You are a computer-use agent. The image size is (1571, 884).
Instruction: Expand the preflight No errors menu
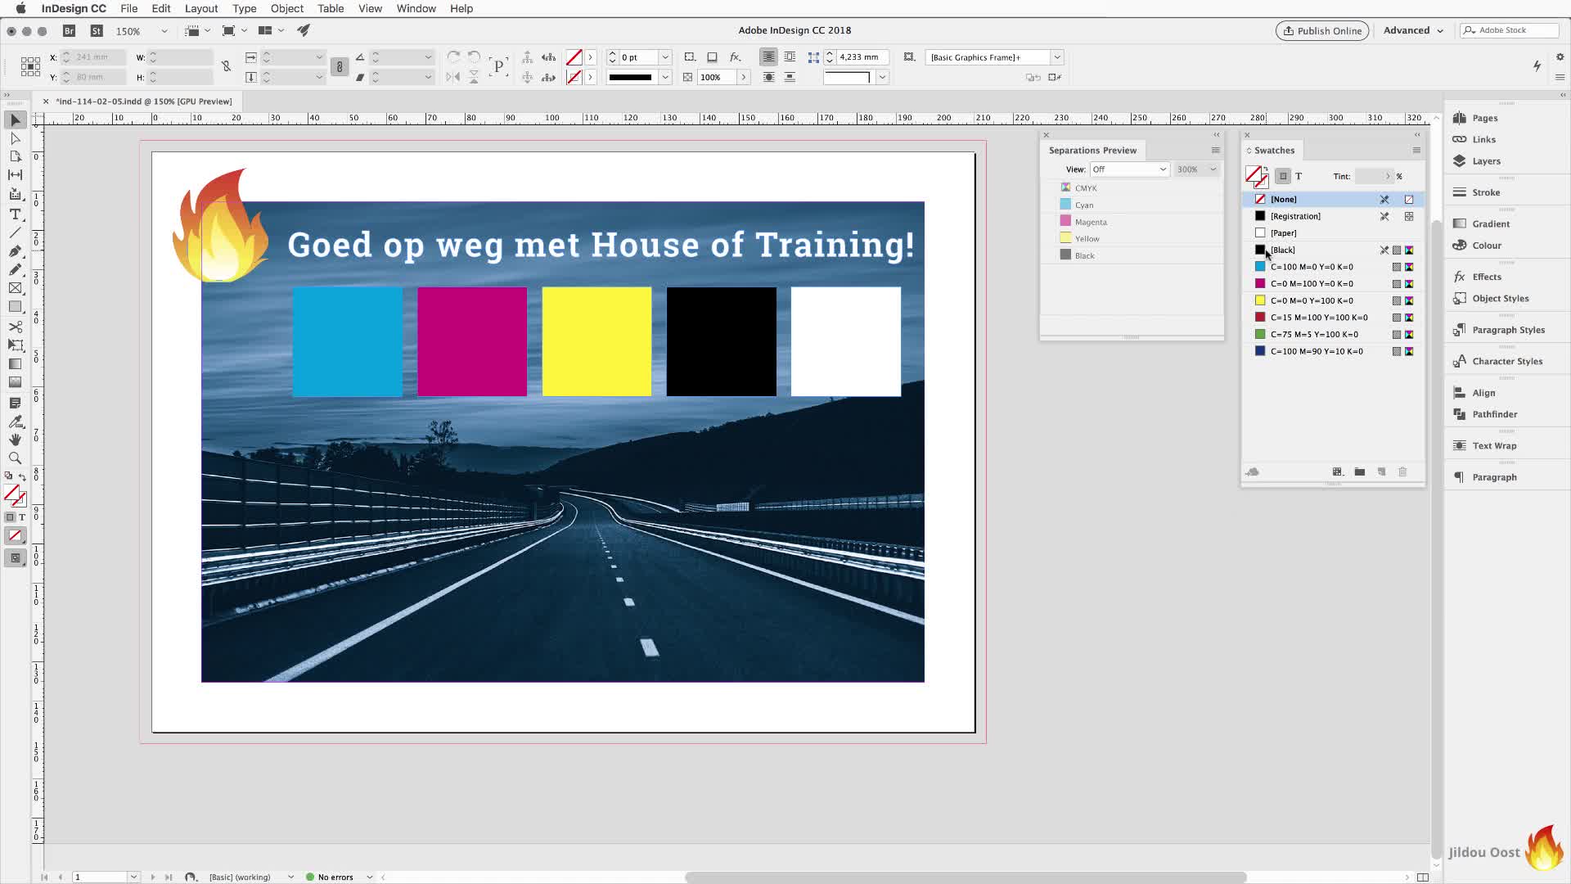pos(369,877)
